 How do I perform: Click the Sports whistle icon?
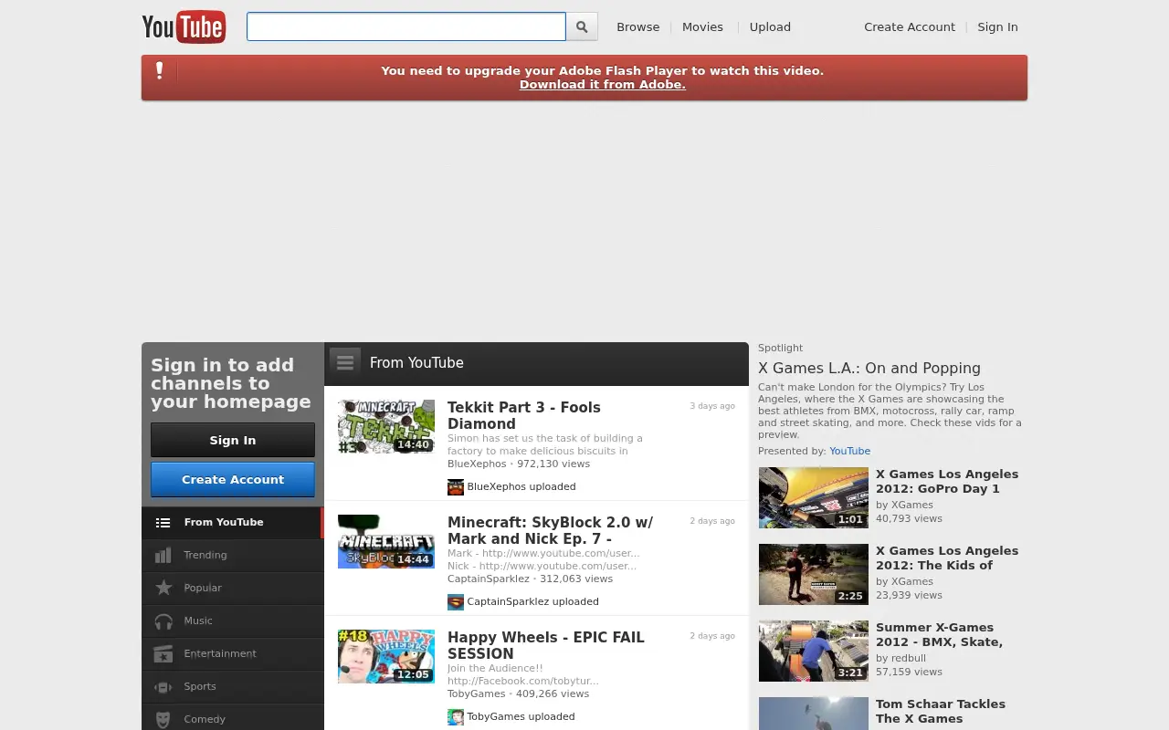(163, 686)
